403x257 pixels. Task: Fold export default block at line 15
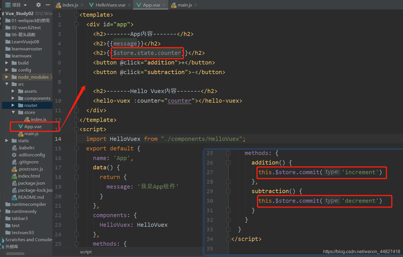(x=76, y=148)
